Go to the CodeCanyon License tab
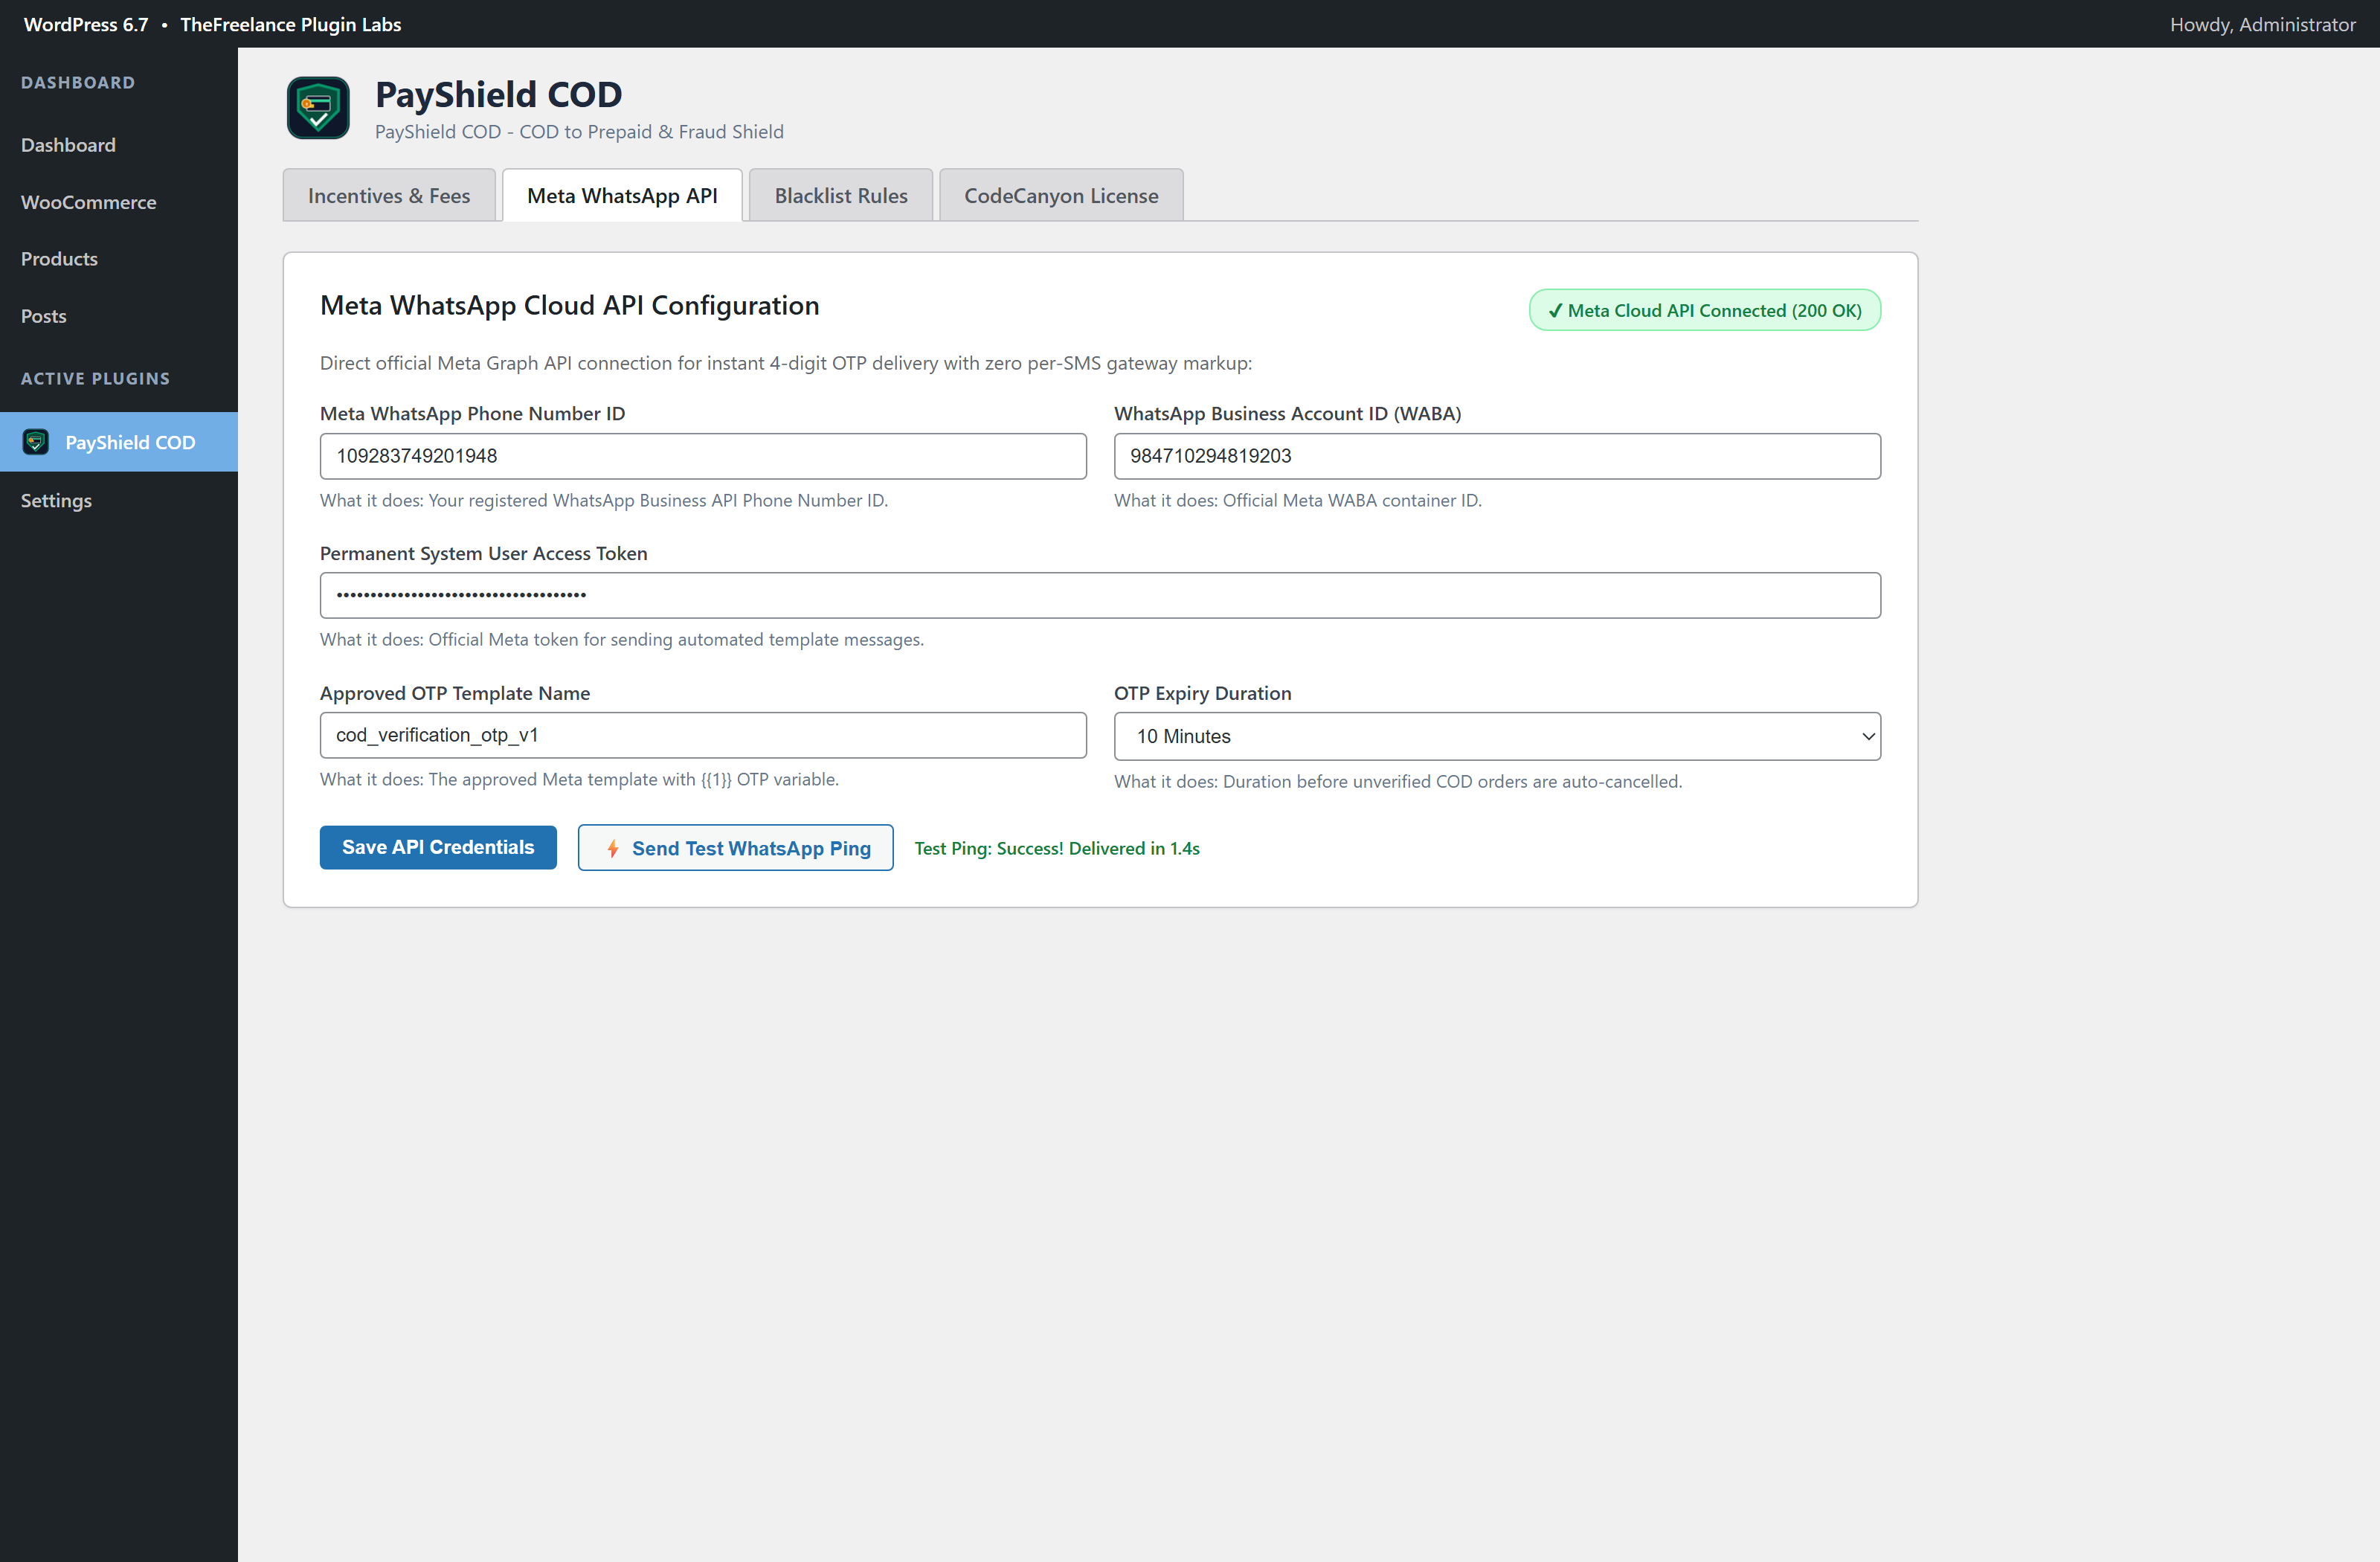The height and width of the screenshot is (1562, 2380). click(1061, 195)
